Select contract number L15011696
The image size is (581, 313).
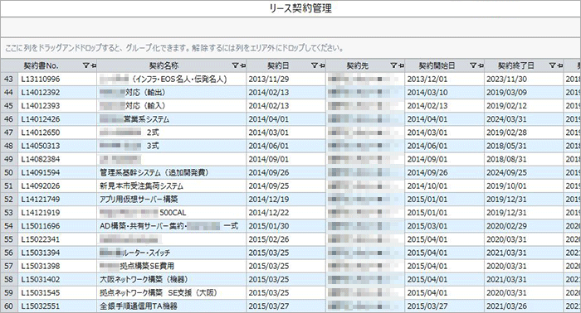click(57, 226)
